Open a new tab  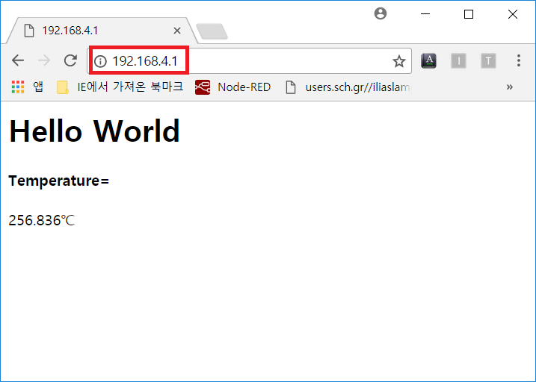click(x=212, y=31)
